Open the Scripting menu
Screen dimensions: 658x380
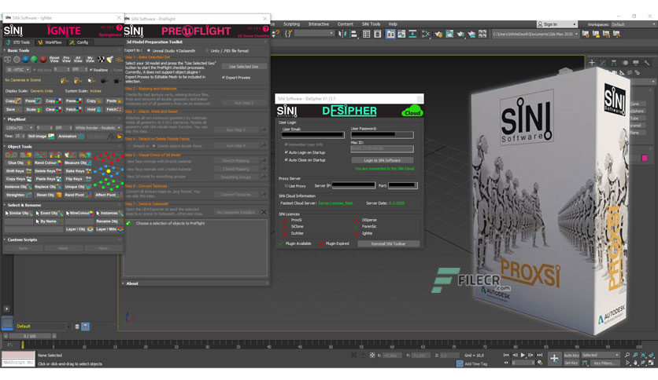click(x=292, y=24)
